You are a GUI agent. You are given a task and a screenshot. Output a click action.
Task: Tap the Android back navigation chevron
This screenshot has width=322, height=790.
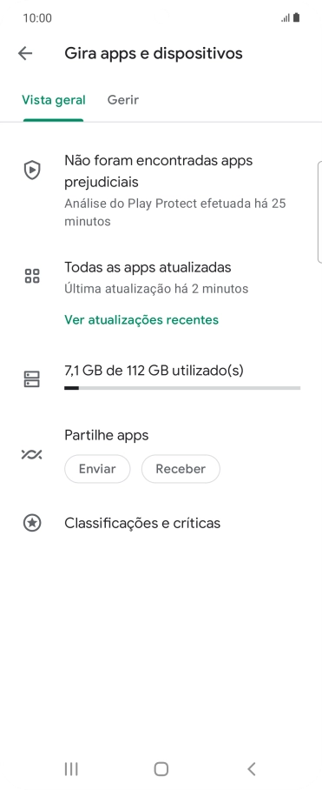pos(252,769)
